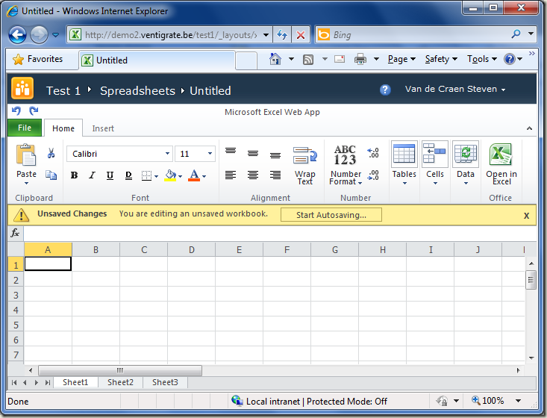The height and width of the screenshot is (418, 547).
Task: Click the Redo arrow icon
Action: point(34,111)
